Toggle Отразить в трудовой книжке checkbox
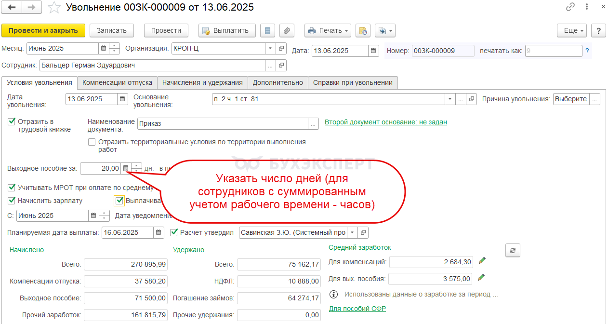This screenshot has height=324, width=608. click(x=12, y=121)
